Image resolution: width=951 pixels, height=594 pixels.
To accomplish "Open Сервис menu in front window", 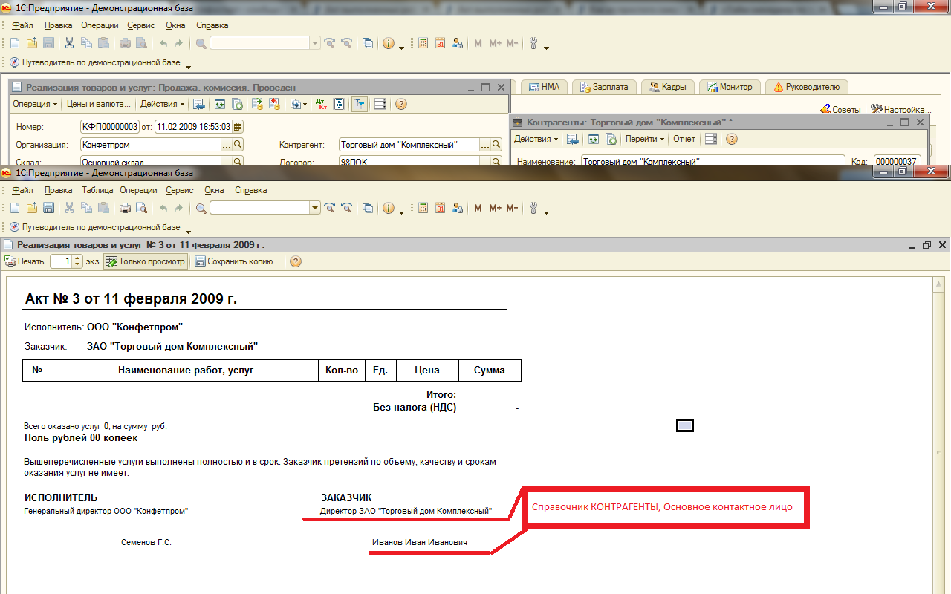I will click(180, 190).
